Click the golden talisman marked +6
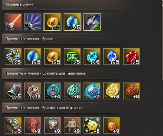 [112, 91]
